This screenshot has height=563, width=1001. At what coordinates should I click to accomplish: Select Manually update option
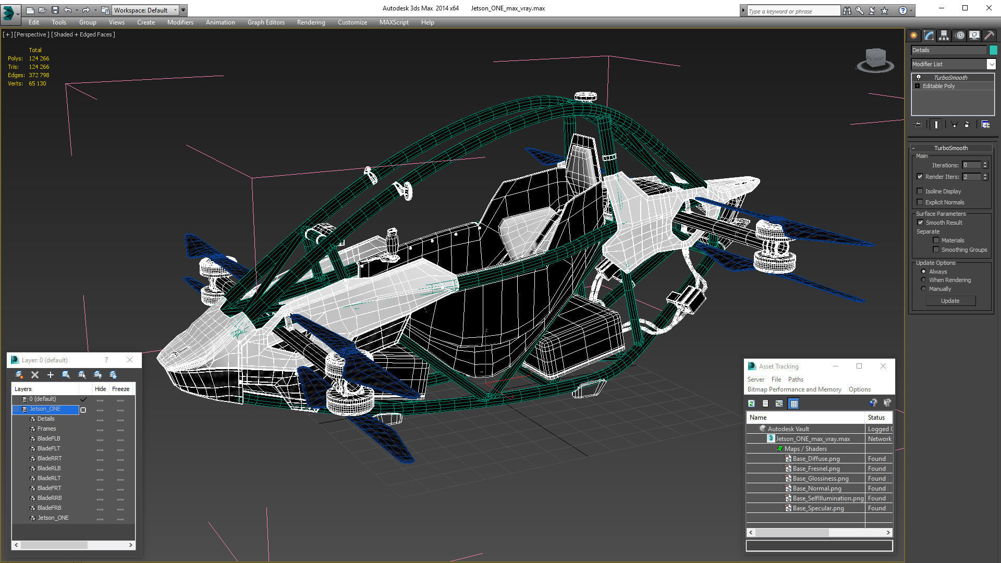tap(923, 289)
